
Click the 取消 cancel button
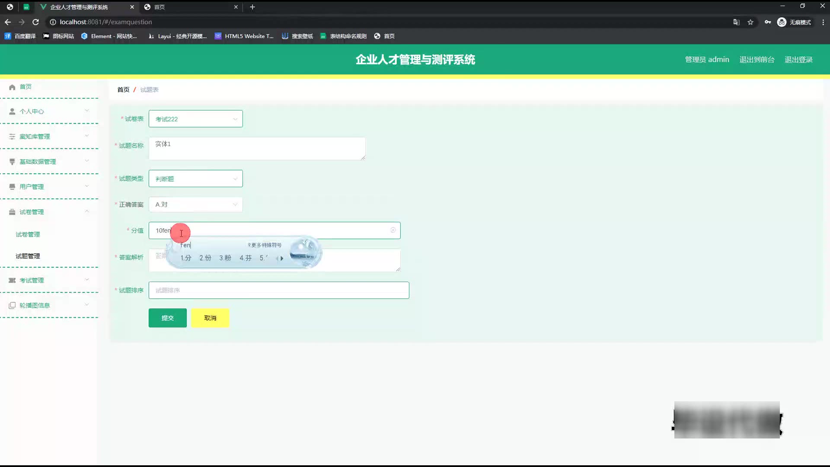[210, 318]
